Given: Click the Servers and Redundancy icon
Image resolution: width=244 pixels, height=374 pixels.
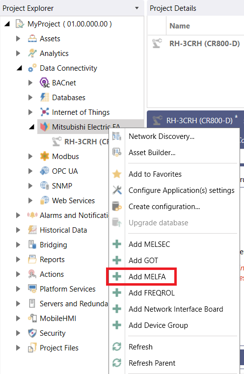Looking at the screenshot, I should (32, 304).
